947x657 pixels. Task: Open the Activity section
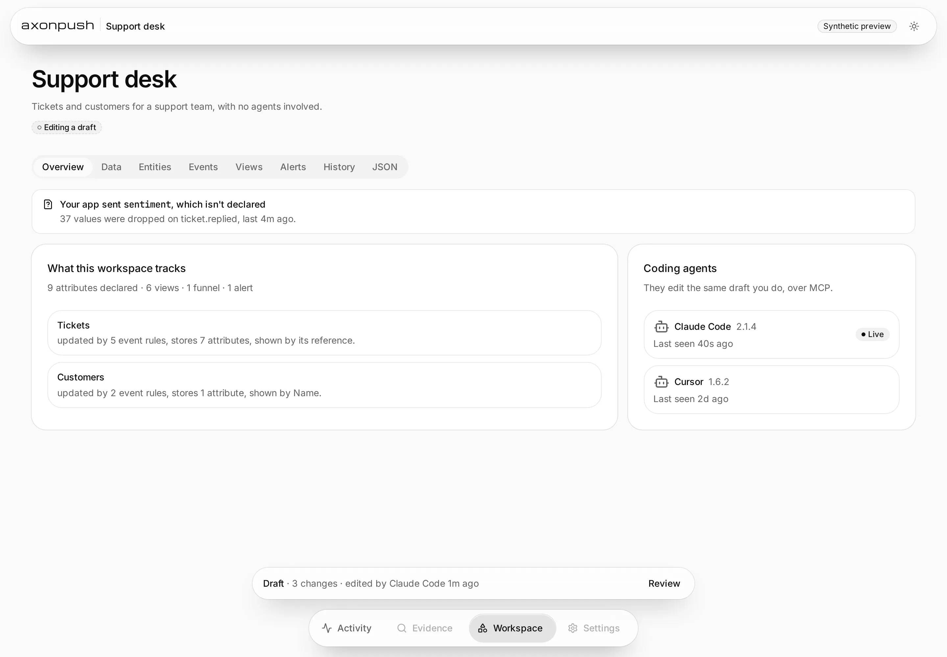(347, 628)
